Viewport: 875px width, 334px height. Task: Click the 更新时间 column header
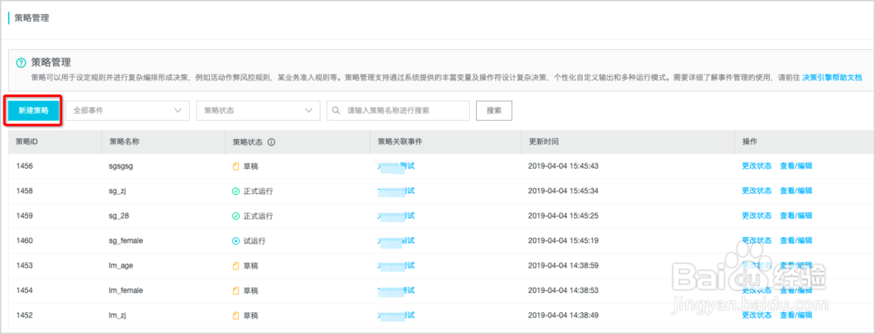[543, 143]
